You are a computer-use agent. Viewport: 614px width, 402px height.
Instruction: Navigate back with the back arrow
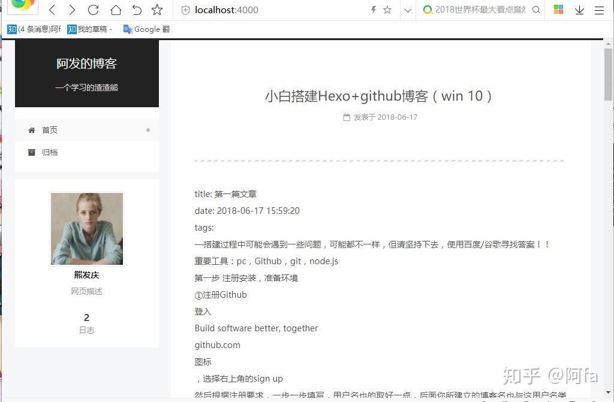pos(52,10)
